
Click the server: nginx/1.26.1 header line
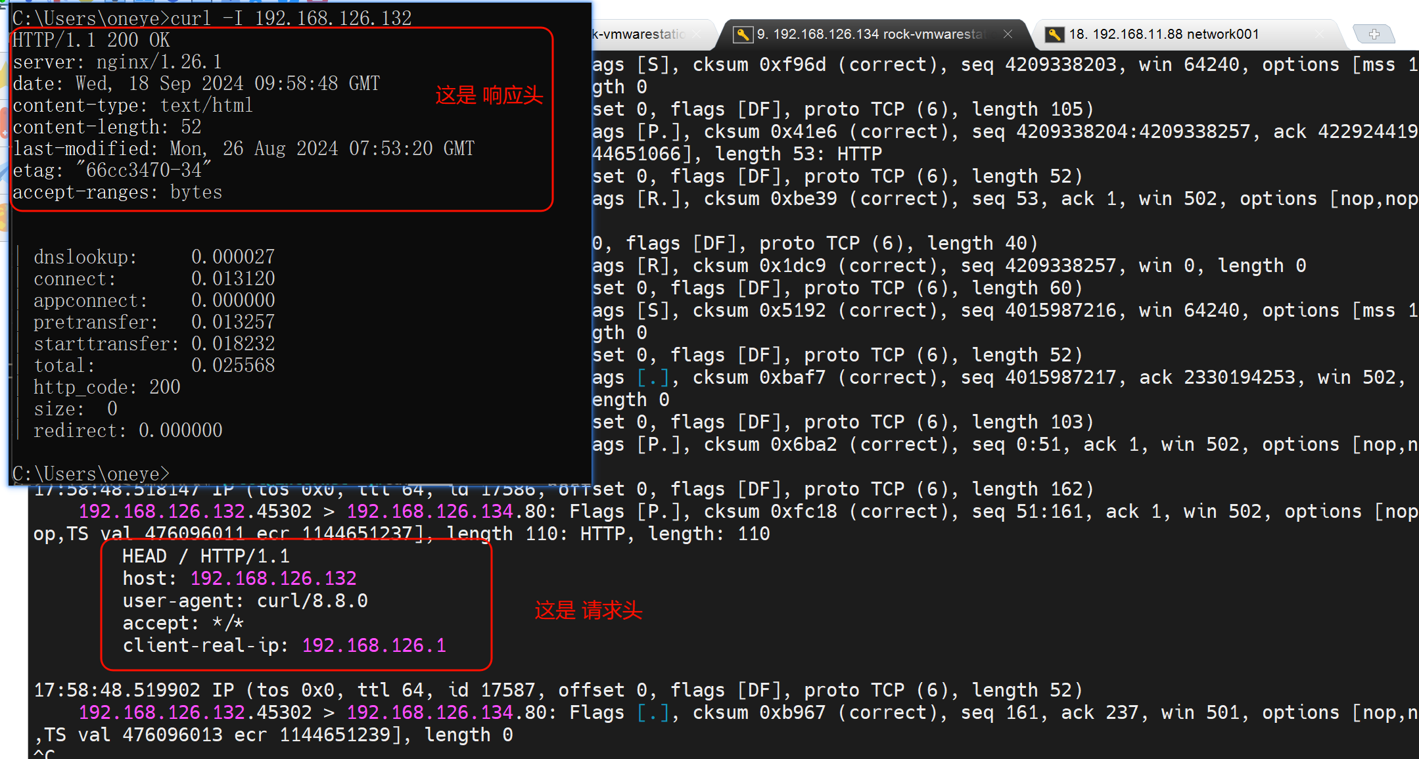point(117,62)
